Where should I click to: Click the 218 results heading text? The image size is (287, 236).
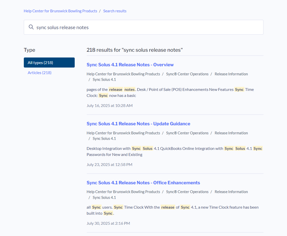[x=135, y=50]
